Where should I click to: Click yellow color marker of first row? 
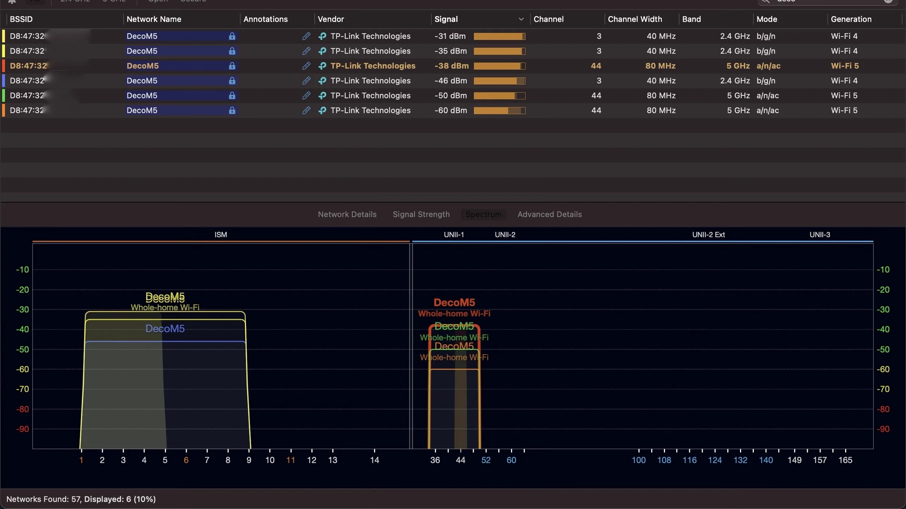pos(4,36)
